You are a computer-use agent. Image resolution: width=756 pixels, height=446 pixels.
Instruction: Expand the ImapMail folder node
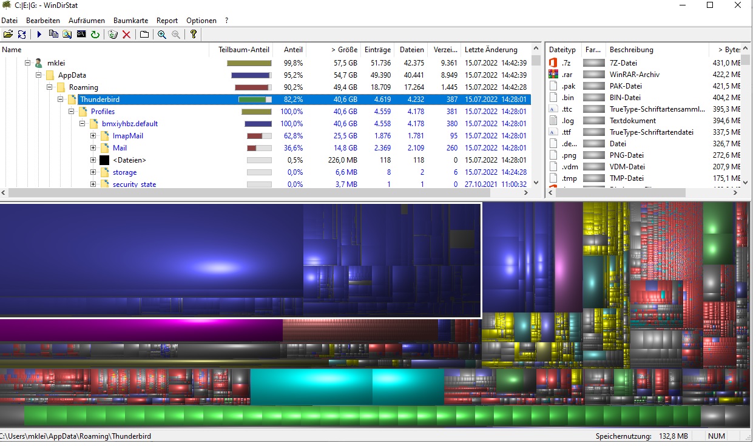[x=93, y=136]
